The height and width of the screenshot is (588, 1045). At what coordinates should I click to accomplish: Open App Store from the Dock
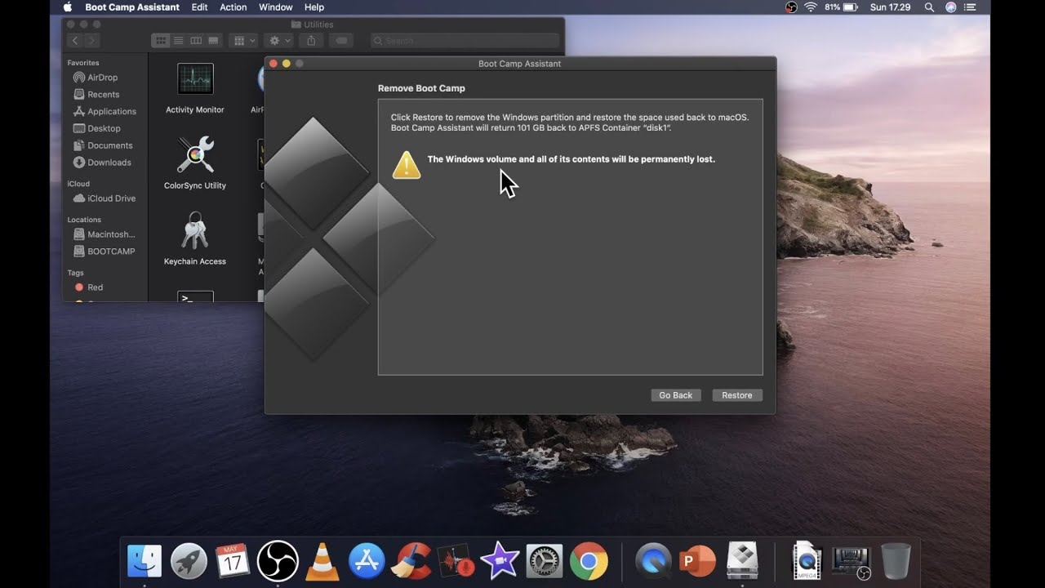[367, 561]
